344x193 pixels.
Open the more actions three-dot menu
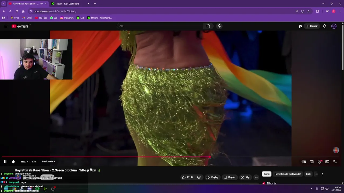pos(256,177)
